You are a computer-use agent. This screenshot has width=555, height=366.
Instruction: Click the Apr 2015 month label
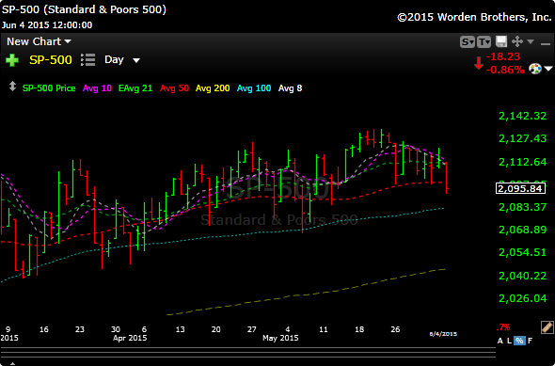coord(130,338)
